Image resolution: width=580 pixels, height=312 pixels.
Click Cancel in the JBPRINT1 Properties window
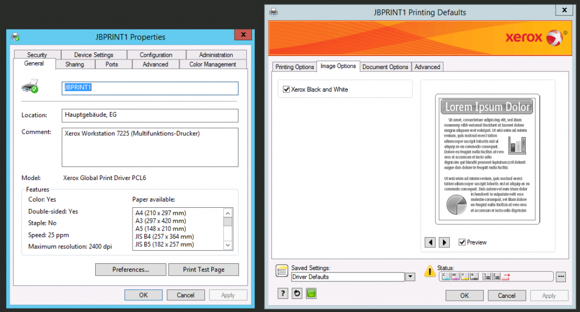click(x=185, y=295)
